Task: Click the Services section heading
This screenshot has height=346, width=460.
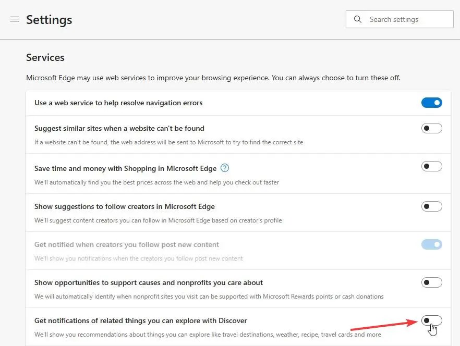Action: [x=45, y=57]
